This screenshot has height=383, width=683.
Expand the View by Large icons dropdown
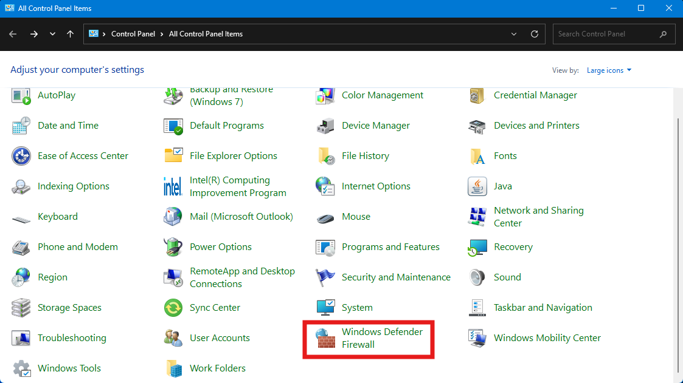pyautogui.click(x=609, y=70)
